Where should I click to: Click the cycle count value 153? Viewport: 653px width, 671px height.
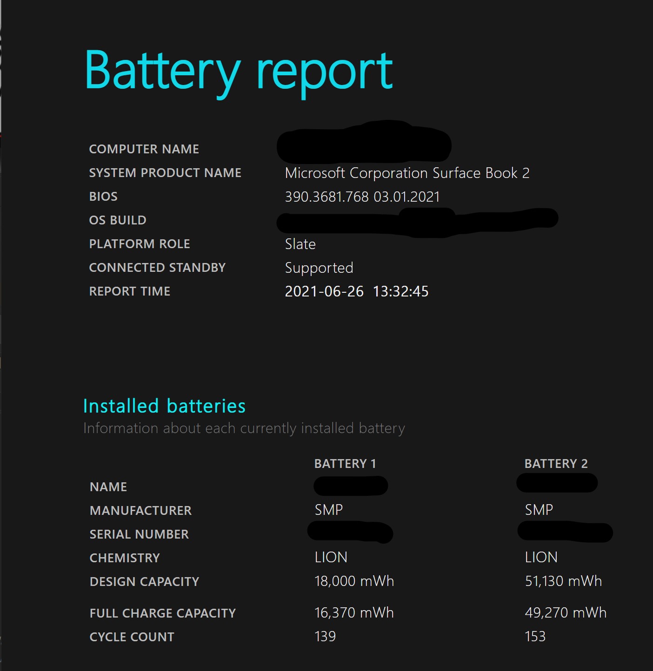coord(535,636)
